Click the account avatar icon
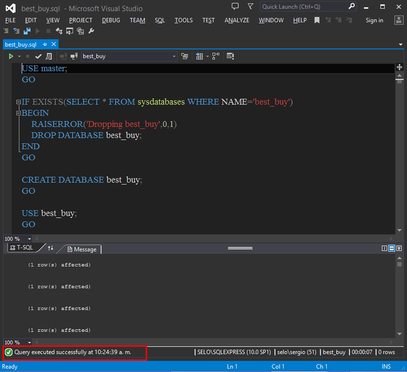407x372 pixels. pos(399,20)
